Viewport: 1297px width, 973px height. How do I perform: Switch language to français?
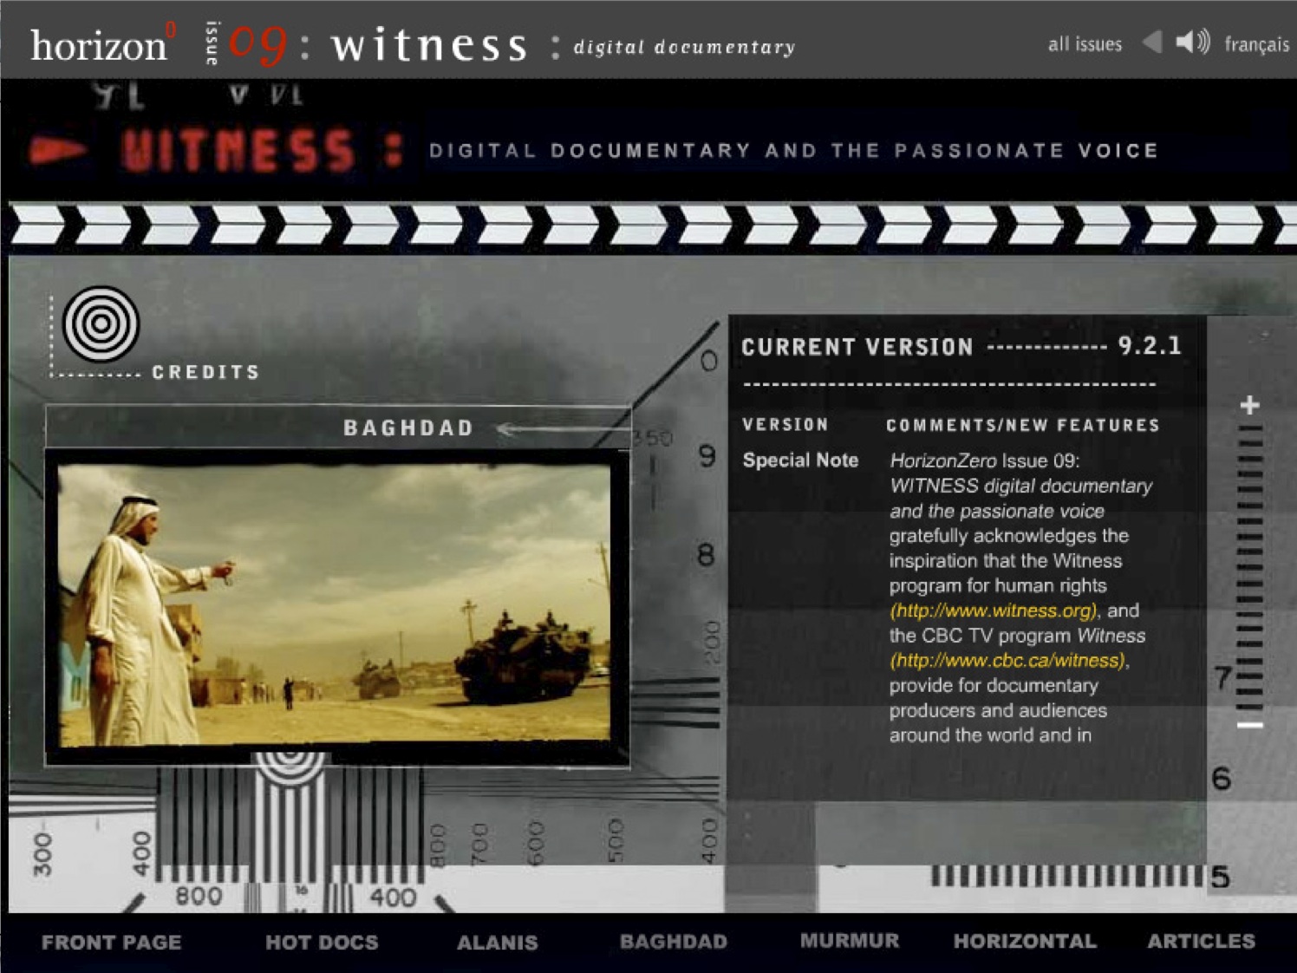click(x=1256, y=44)
